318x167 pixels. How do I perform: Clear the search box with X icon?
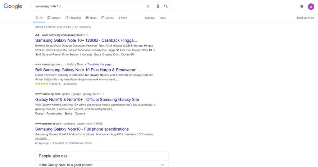tap(148, 7)
